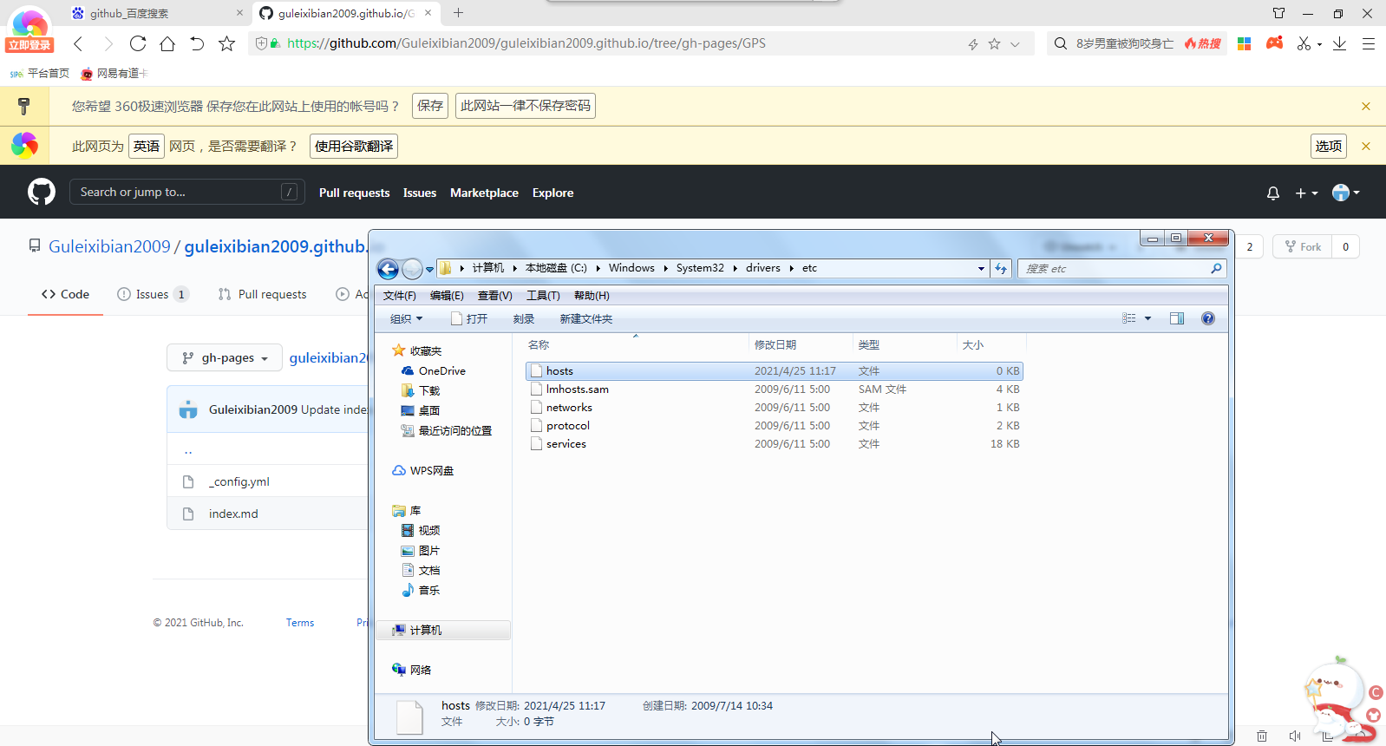
Task: Click 新建文件夹 in Explorer toolbar
Action: 585,319
